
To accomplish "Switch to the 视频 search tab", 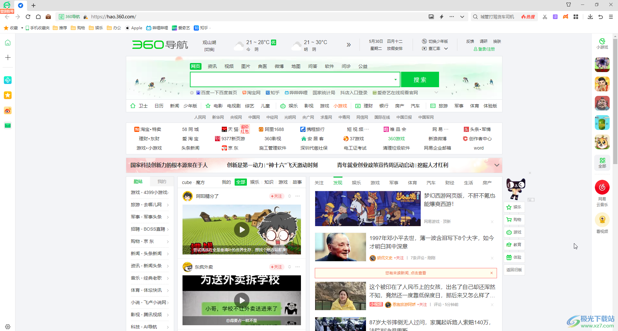I will (229, 66).
